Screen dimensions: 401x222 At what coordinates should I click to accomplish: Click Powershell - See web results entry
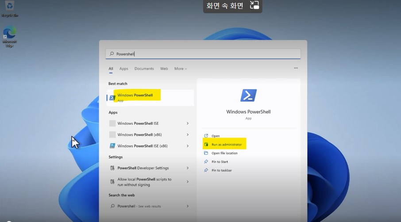tap(150, 206)
